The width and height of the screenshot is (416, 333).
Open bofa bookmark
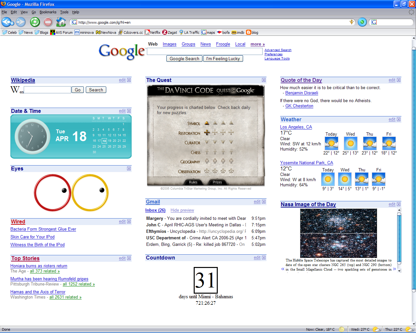[223, 32]
